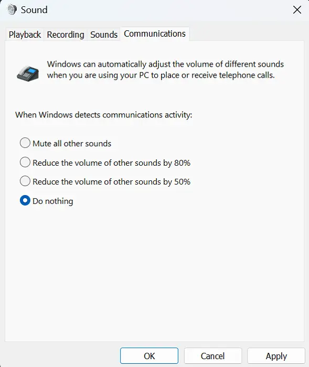The image size is (309, 367).
Task: Select the Mute all other sounds radio button
Action: tap(25, 143)
